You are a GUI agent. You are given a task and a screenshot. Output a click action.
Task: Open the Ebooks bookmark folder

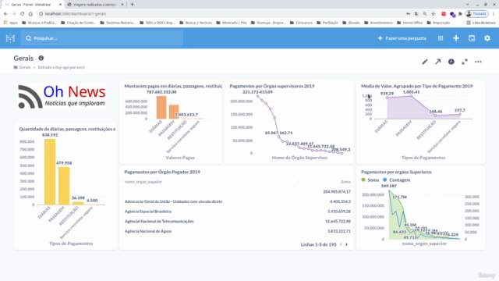tap(352, 23)
